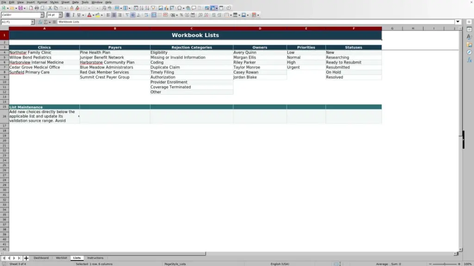Viewport: 474px width, 266px height.
Task: Open the underline style dropdown arrow
Action: pyautogui.click(x=83, y=15)
